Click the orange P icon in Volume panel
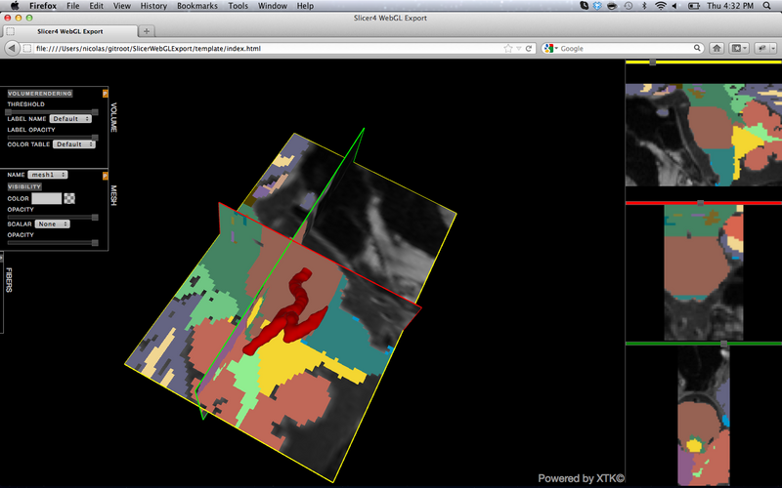782x488 pixels. pyautogui.click(x=104, y=93)
